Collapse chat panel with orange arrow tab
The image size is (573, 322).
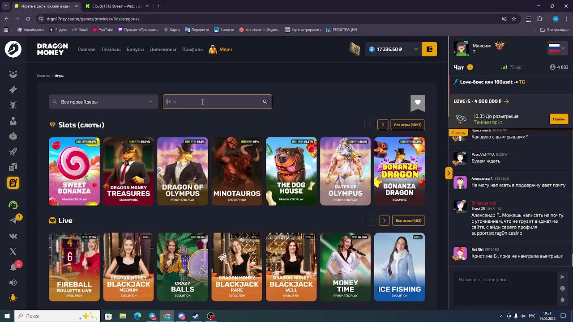[449, 173]
